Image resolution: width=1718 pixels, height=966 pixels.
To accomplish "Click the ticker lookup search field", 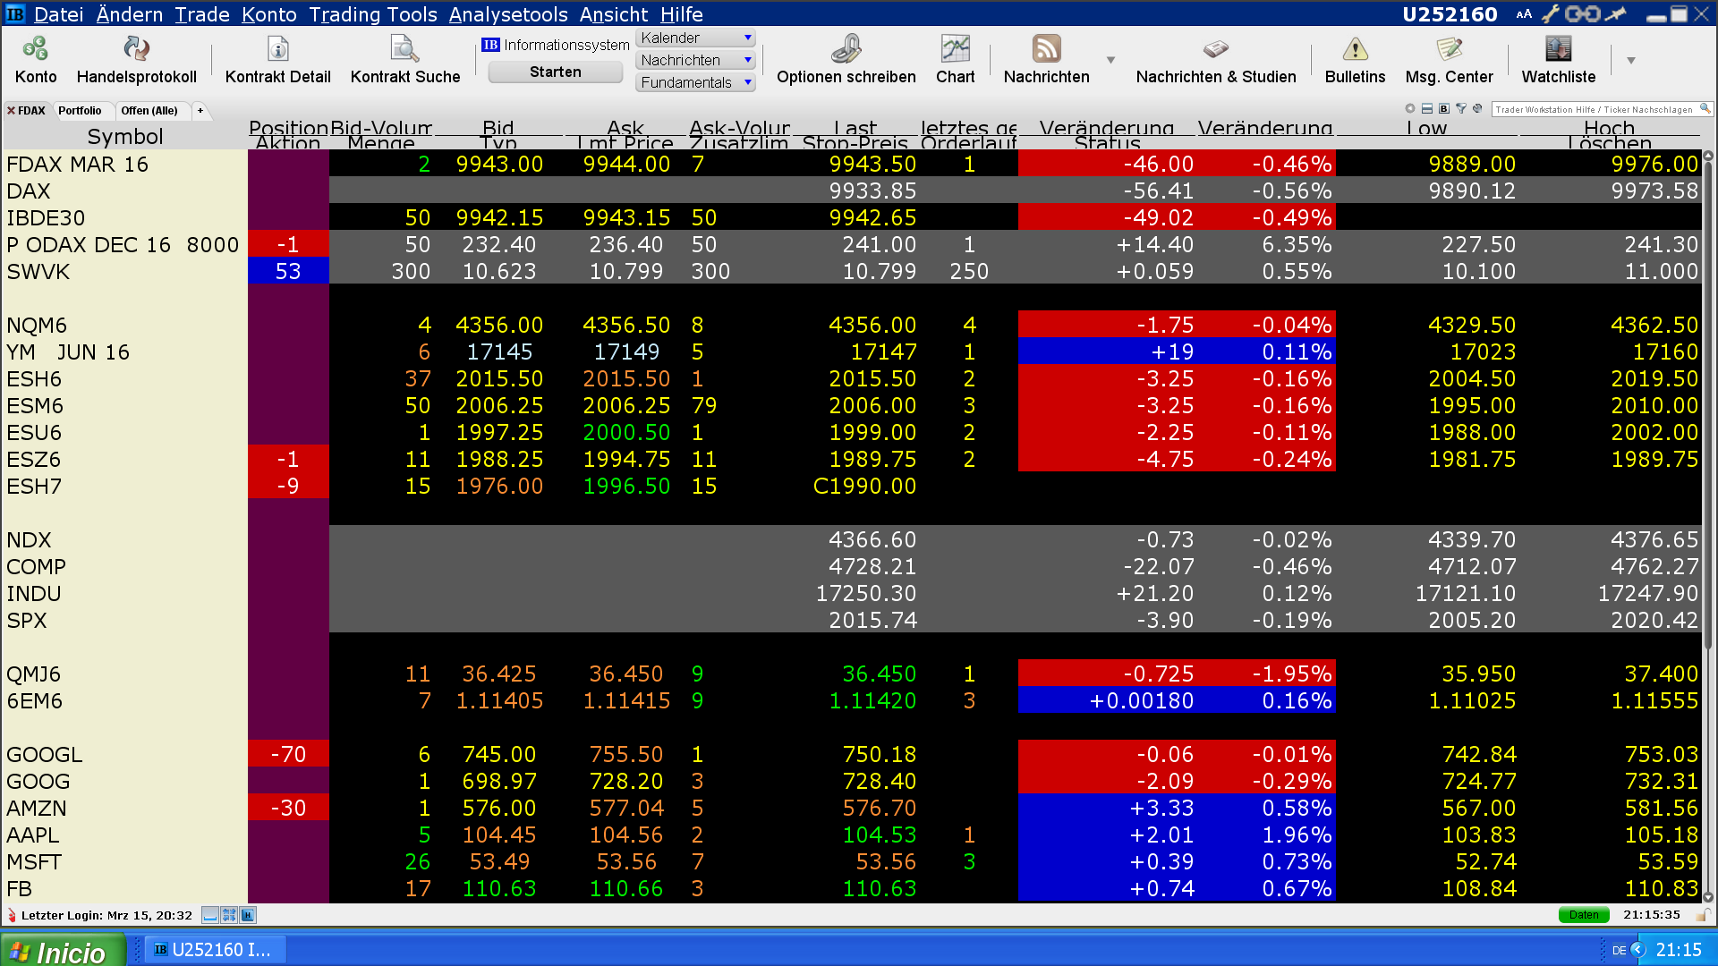I will point(1594,109).
